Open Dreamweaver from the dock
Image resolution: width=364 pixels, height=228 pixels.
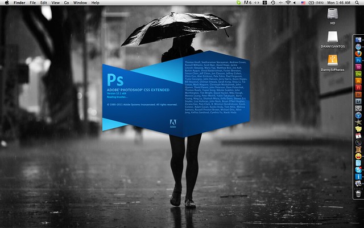[x=358, y=74]
